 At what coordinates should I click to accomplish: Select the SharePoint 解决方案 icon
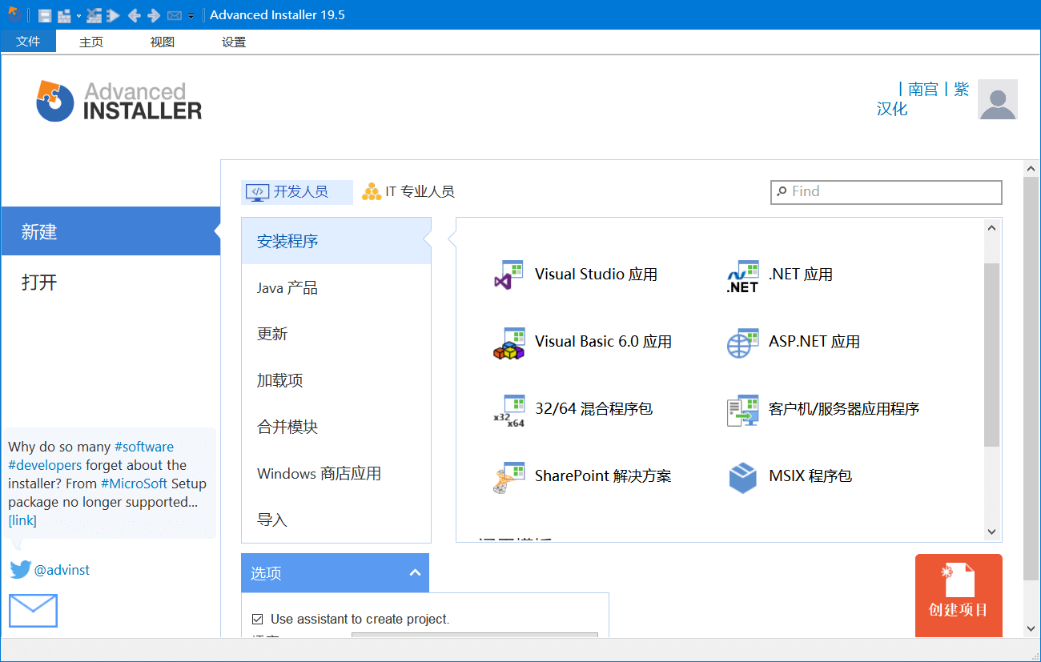point(508,477)
